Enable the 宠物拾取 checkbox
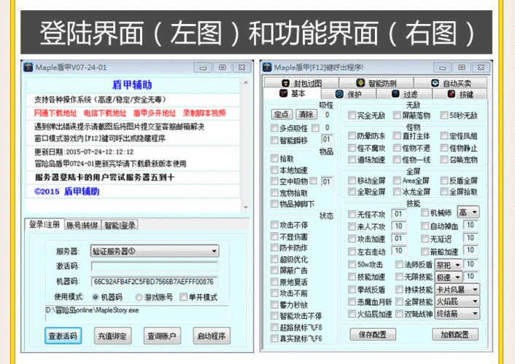 274,192
